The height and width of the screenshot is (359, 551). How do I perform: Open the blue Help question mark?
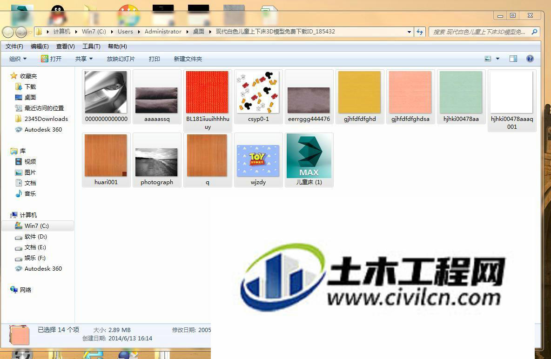(530, 59)
